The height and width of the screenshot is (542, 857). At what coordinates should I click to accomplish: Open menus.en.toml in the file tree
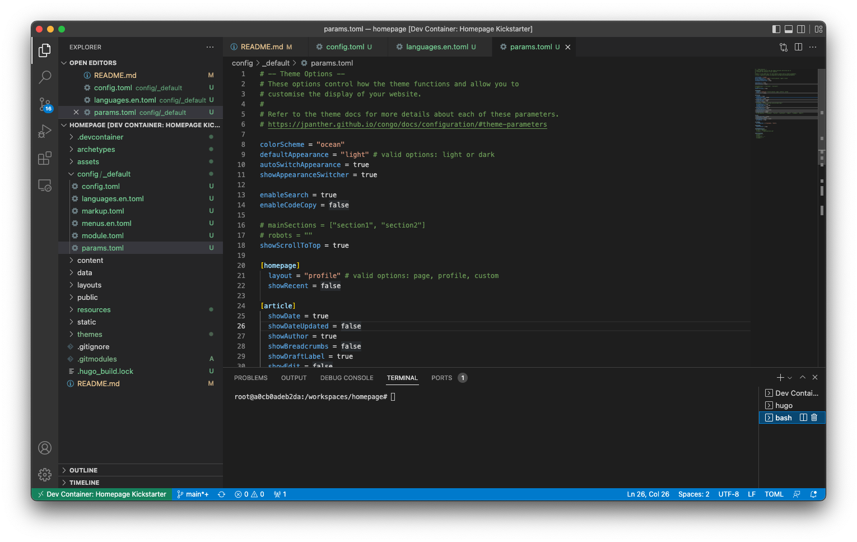point(106,224)
